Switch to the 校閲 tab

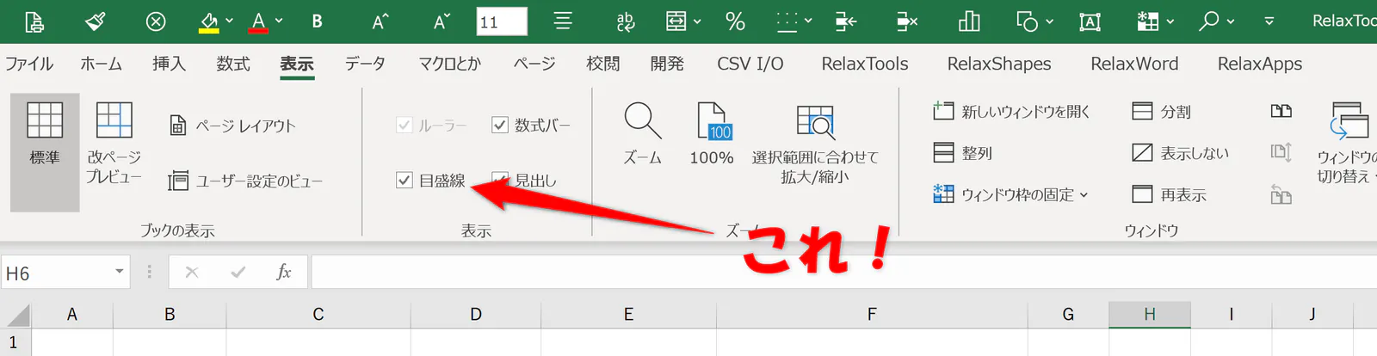pyautogui.click(x=602, y=64)
